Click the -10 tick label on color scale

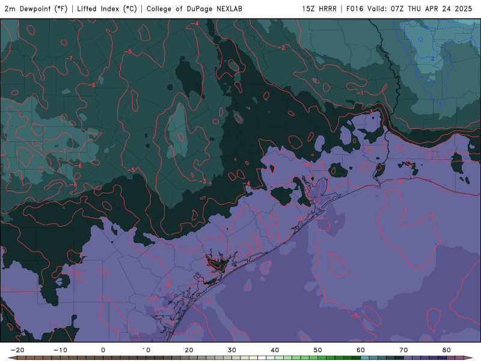(60, 350)
